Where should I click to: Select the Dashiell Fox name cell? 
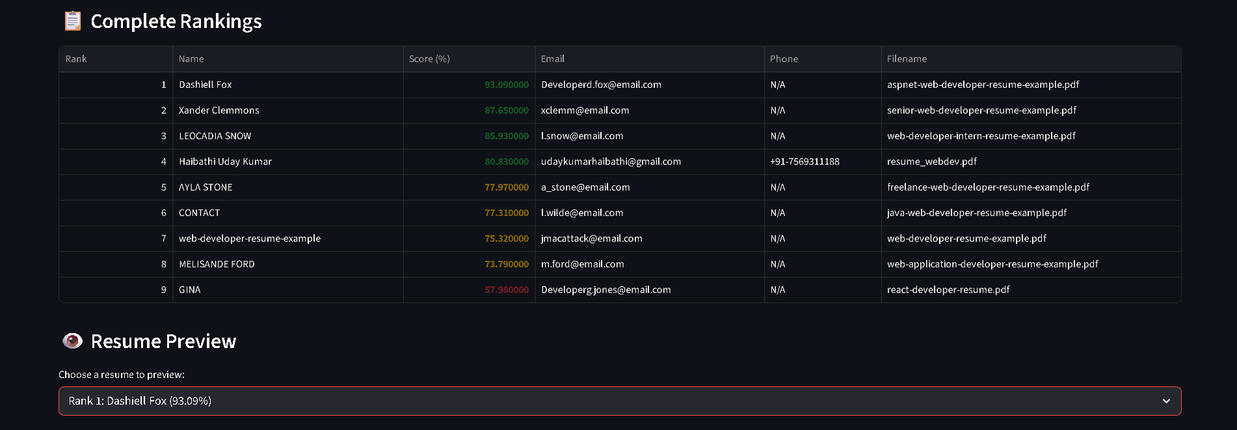[288, 85]
